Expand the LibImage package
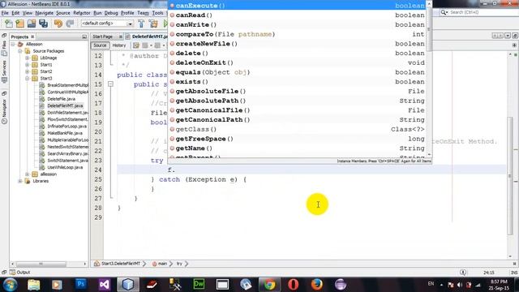 (x=28, y=58)
